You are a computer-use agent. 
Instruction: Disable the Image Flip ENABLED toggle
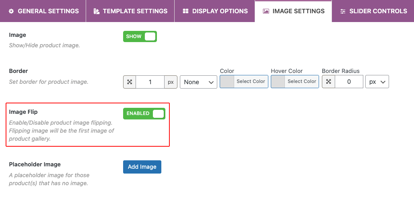tap(144, 113)
